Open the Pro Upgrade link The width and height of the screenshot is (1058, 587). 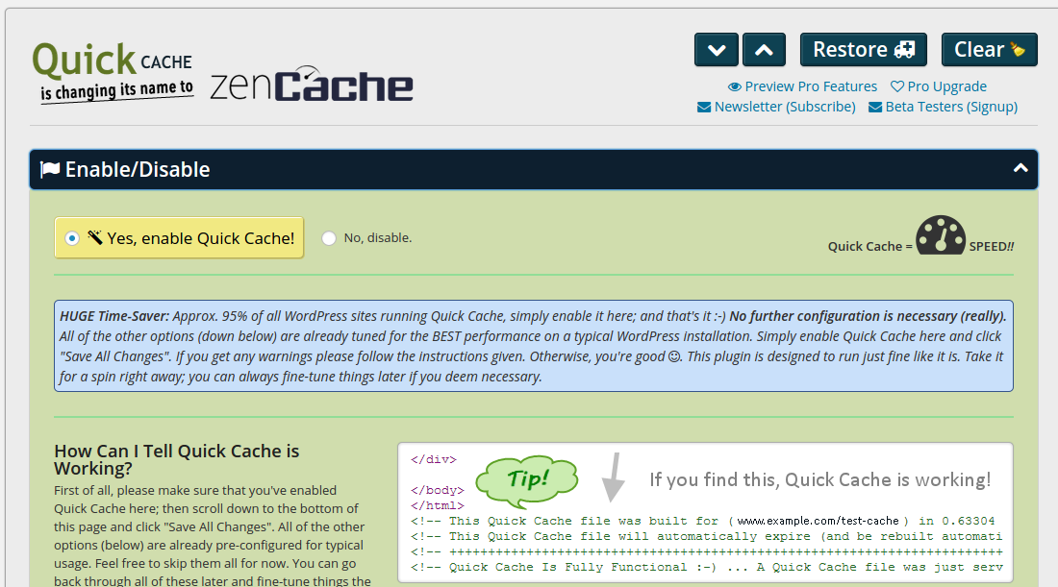[x=946, y=86]
